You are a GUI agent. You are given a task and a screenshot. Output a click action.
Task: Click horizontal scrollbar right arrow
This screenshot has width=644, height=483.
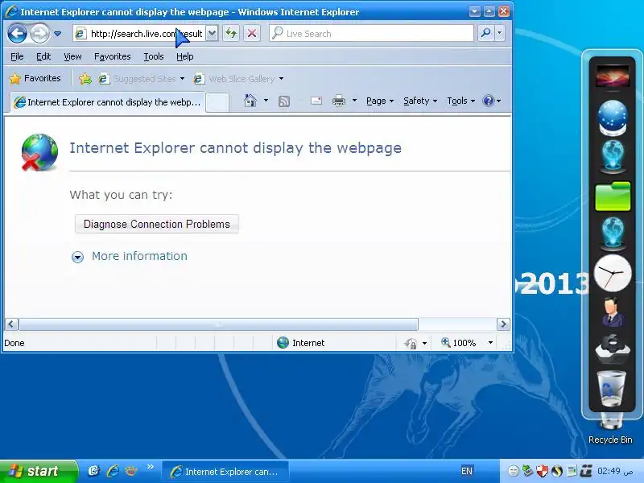[503, 324]
